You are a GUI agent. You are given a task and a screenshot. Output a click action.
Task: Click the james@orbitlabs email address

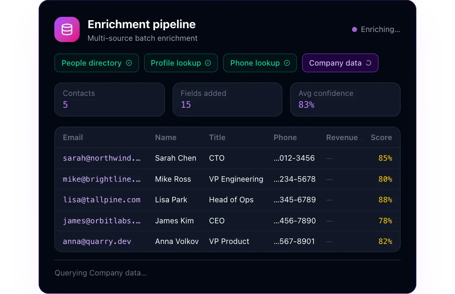(x=102, y=221)
